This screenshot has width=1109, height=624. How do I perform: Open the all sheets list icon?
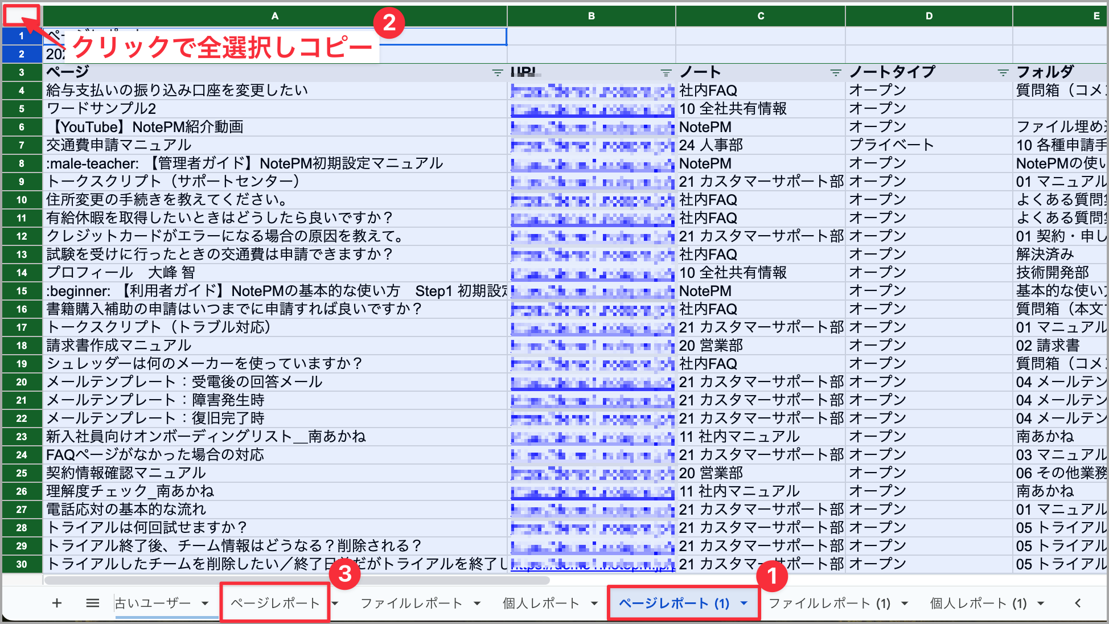point(92,603)
